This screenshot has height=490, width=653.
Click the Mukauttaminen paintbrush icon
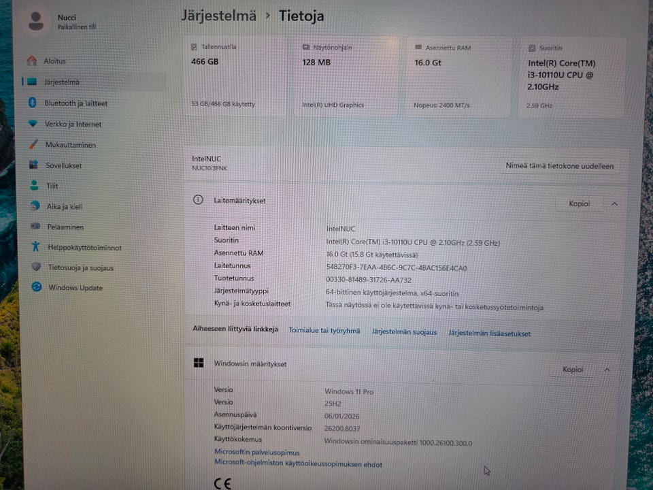[x=33, y=144]
